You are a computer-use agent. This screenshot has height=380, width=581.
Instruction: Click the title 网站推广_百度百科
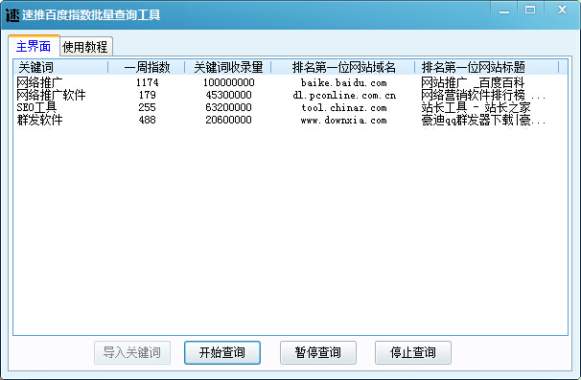tap(473, 82)
